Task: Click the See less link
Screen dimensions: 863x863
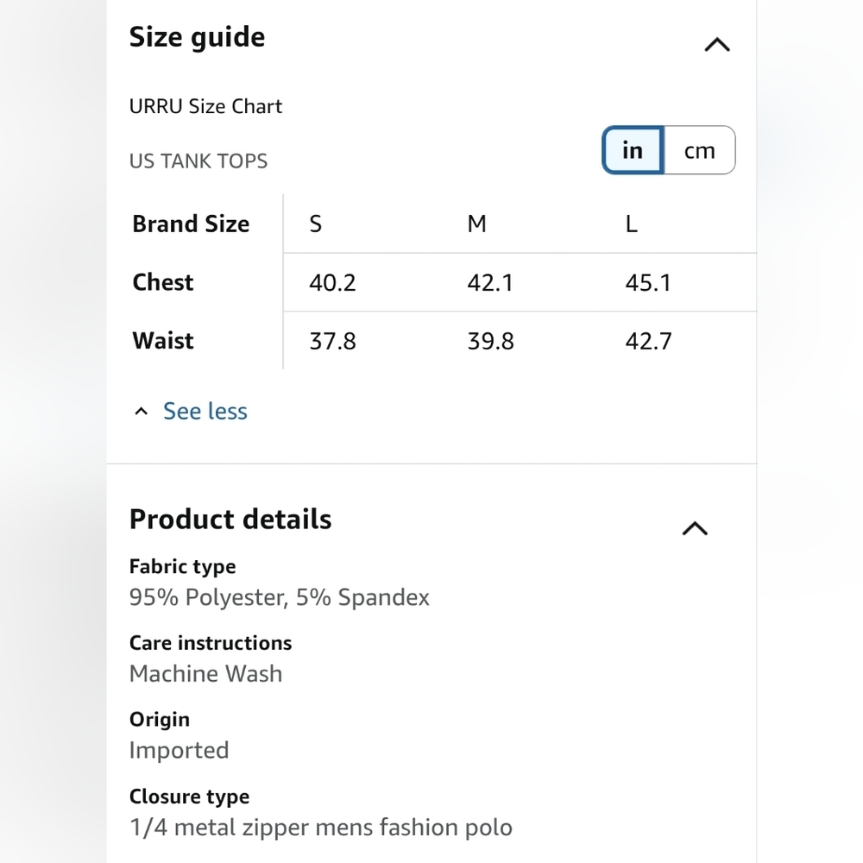Action: coord(205,411)
